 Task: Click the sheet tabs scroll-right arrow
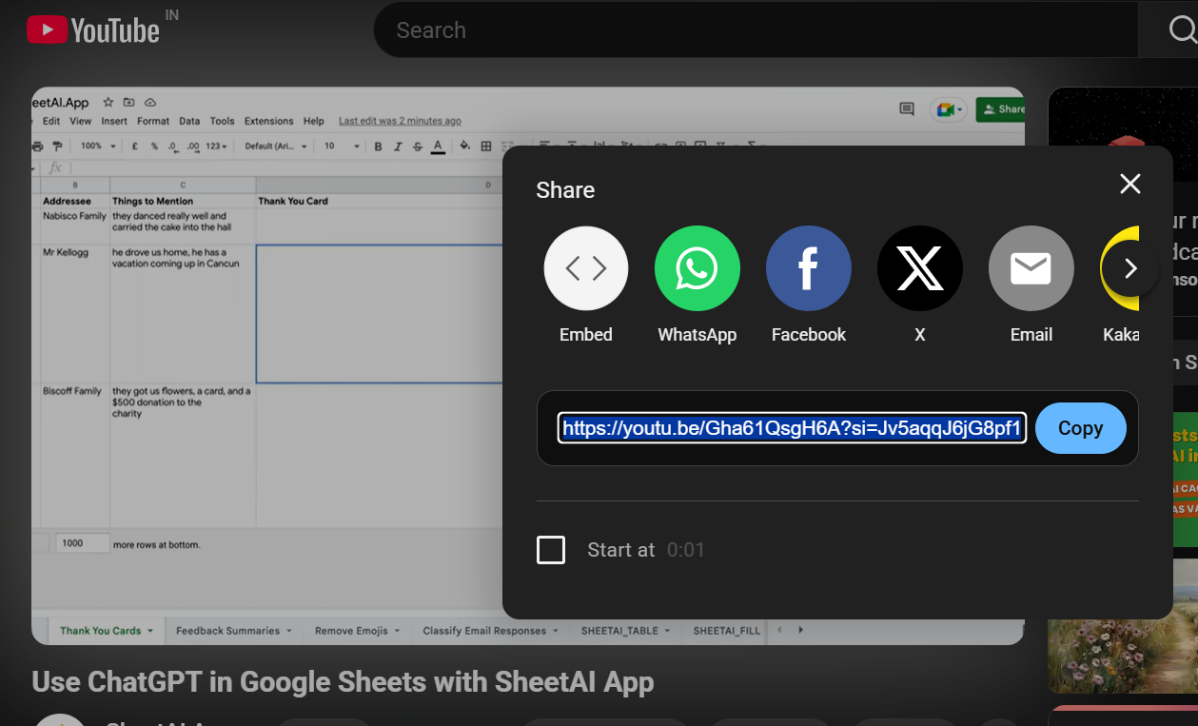pos(801,630)
